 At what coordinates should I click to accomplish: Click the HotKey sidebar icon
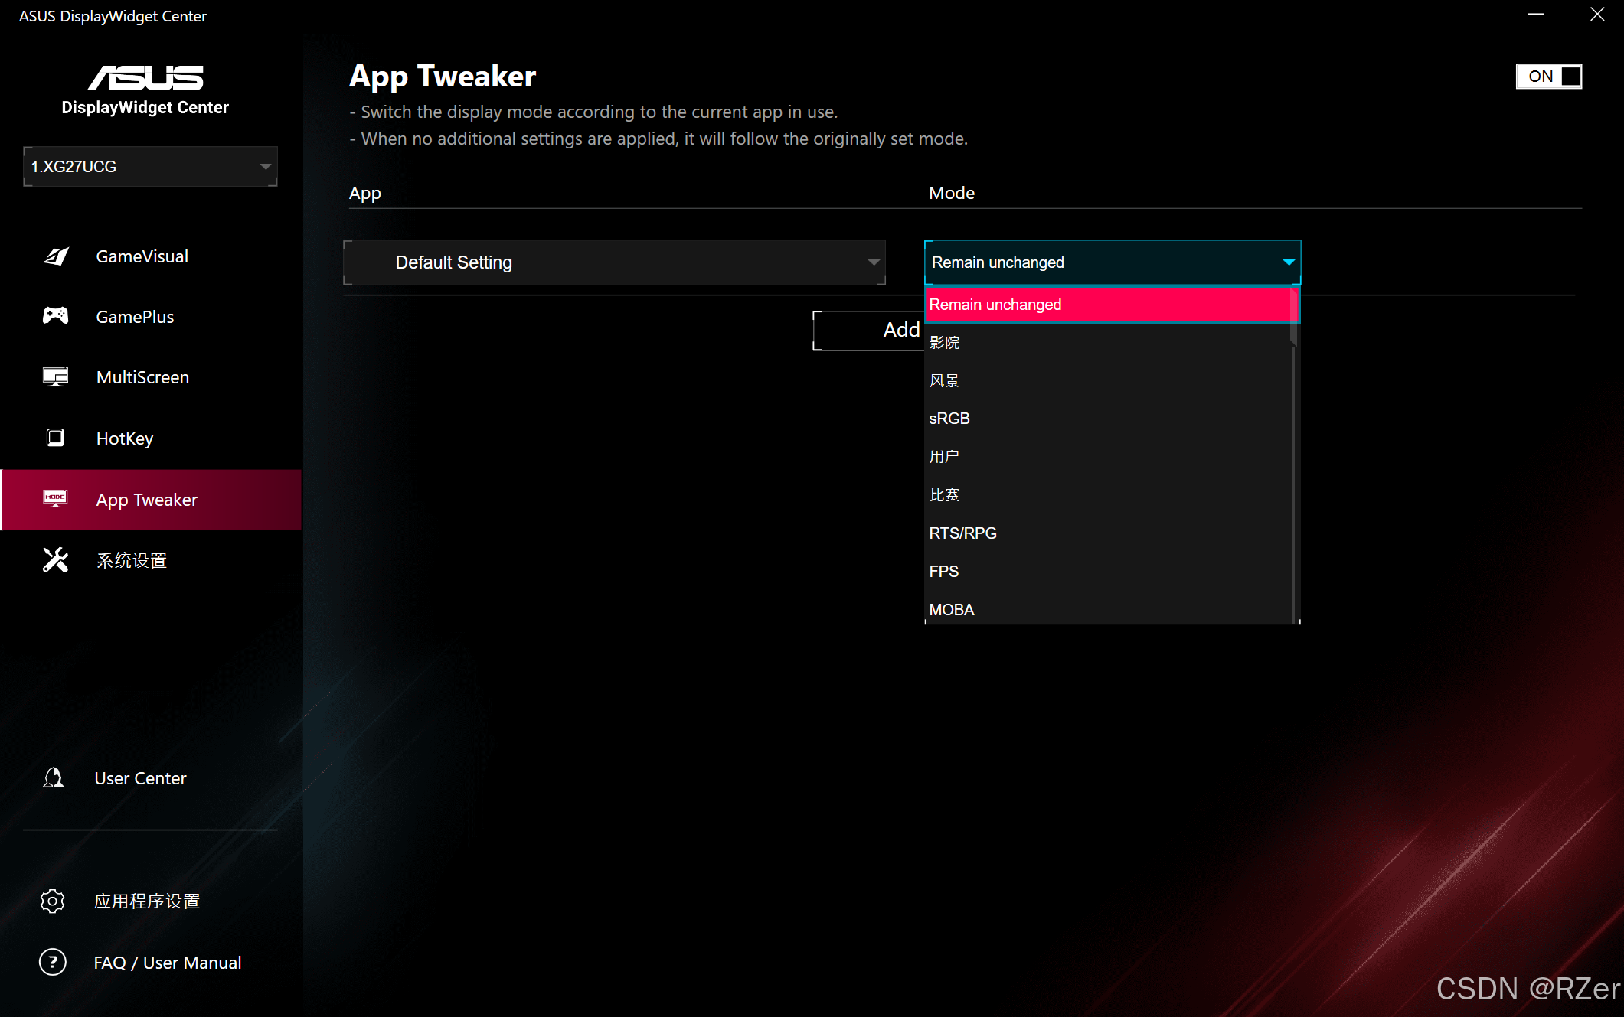[x=55, y=438]
